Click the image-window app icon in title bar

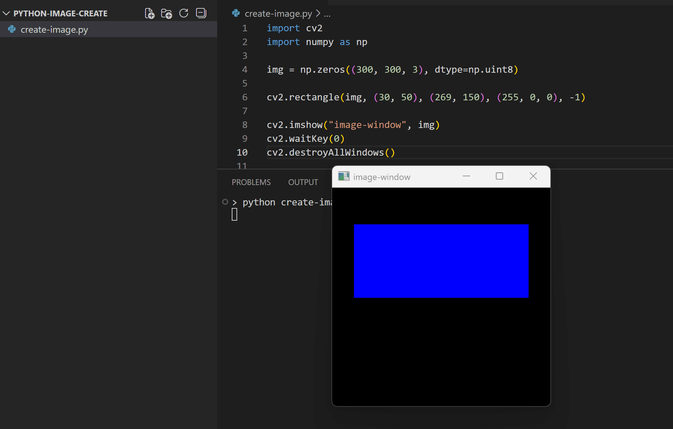pos(343,176)
